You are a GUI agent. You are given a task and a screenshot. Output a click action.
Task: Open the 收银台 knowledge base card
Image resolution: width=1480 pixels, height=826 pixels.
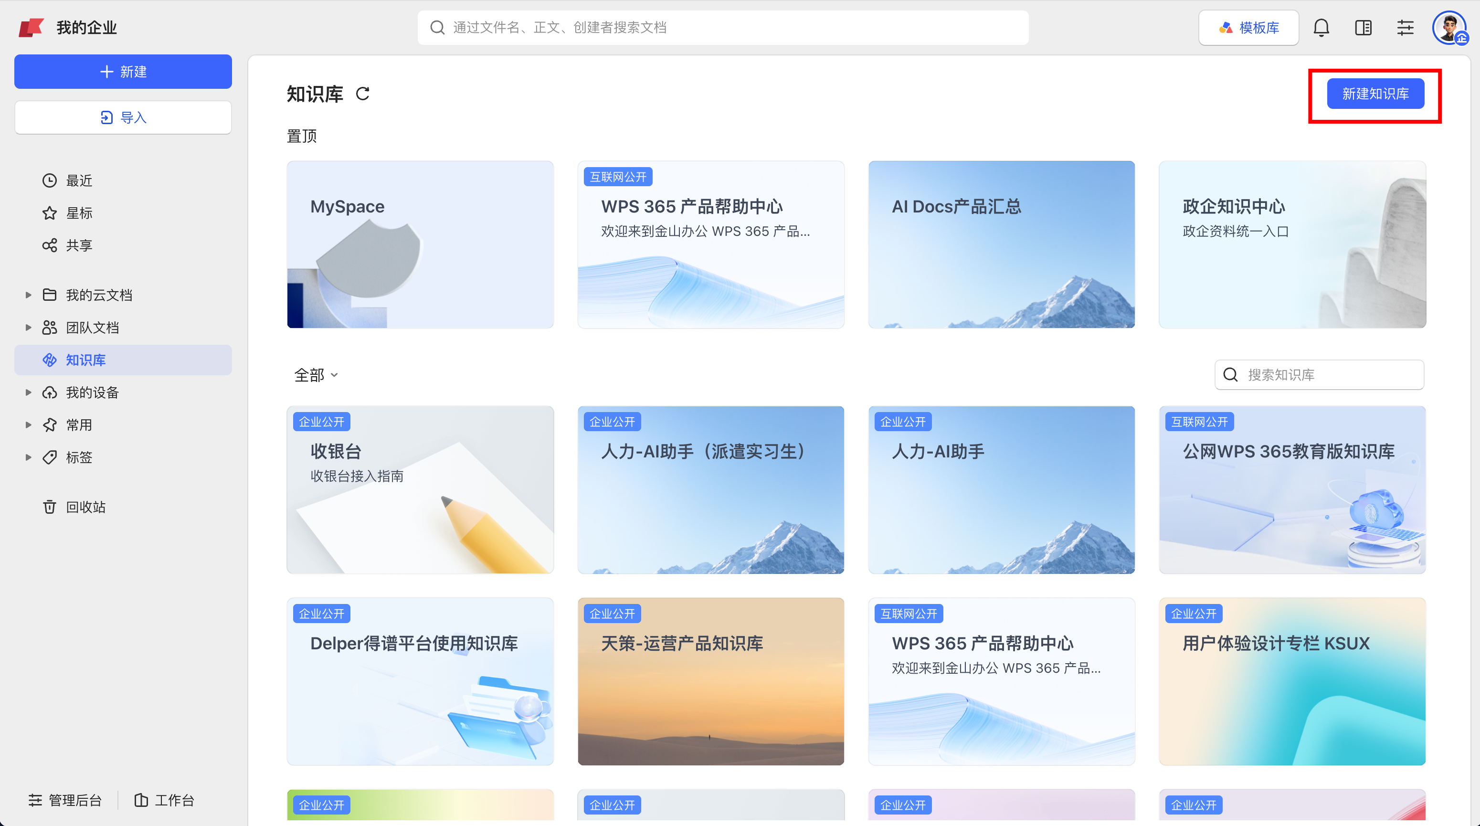(x=421, y=490)
